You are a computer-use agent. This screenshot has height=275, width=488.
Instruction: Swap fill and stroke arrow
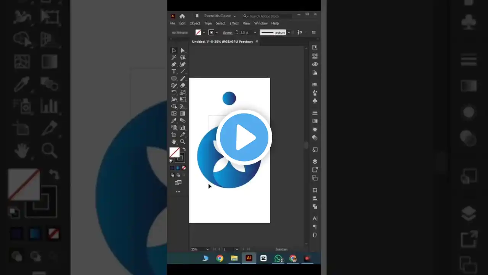click(x=184, y=149)
